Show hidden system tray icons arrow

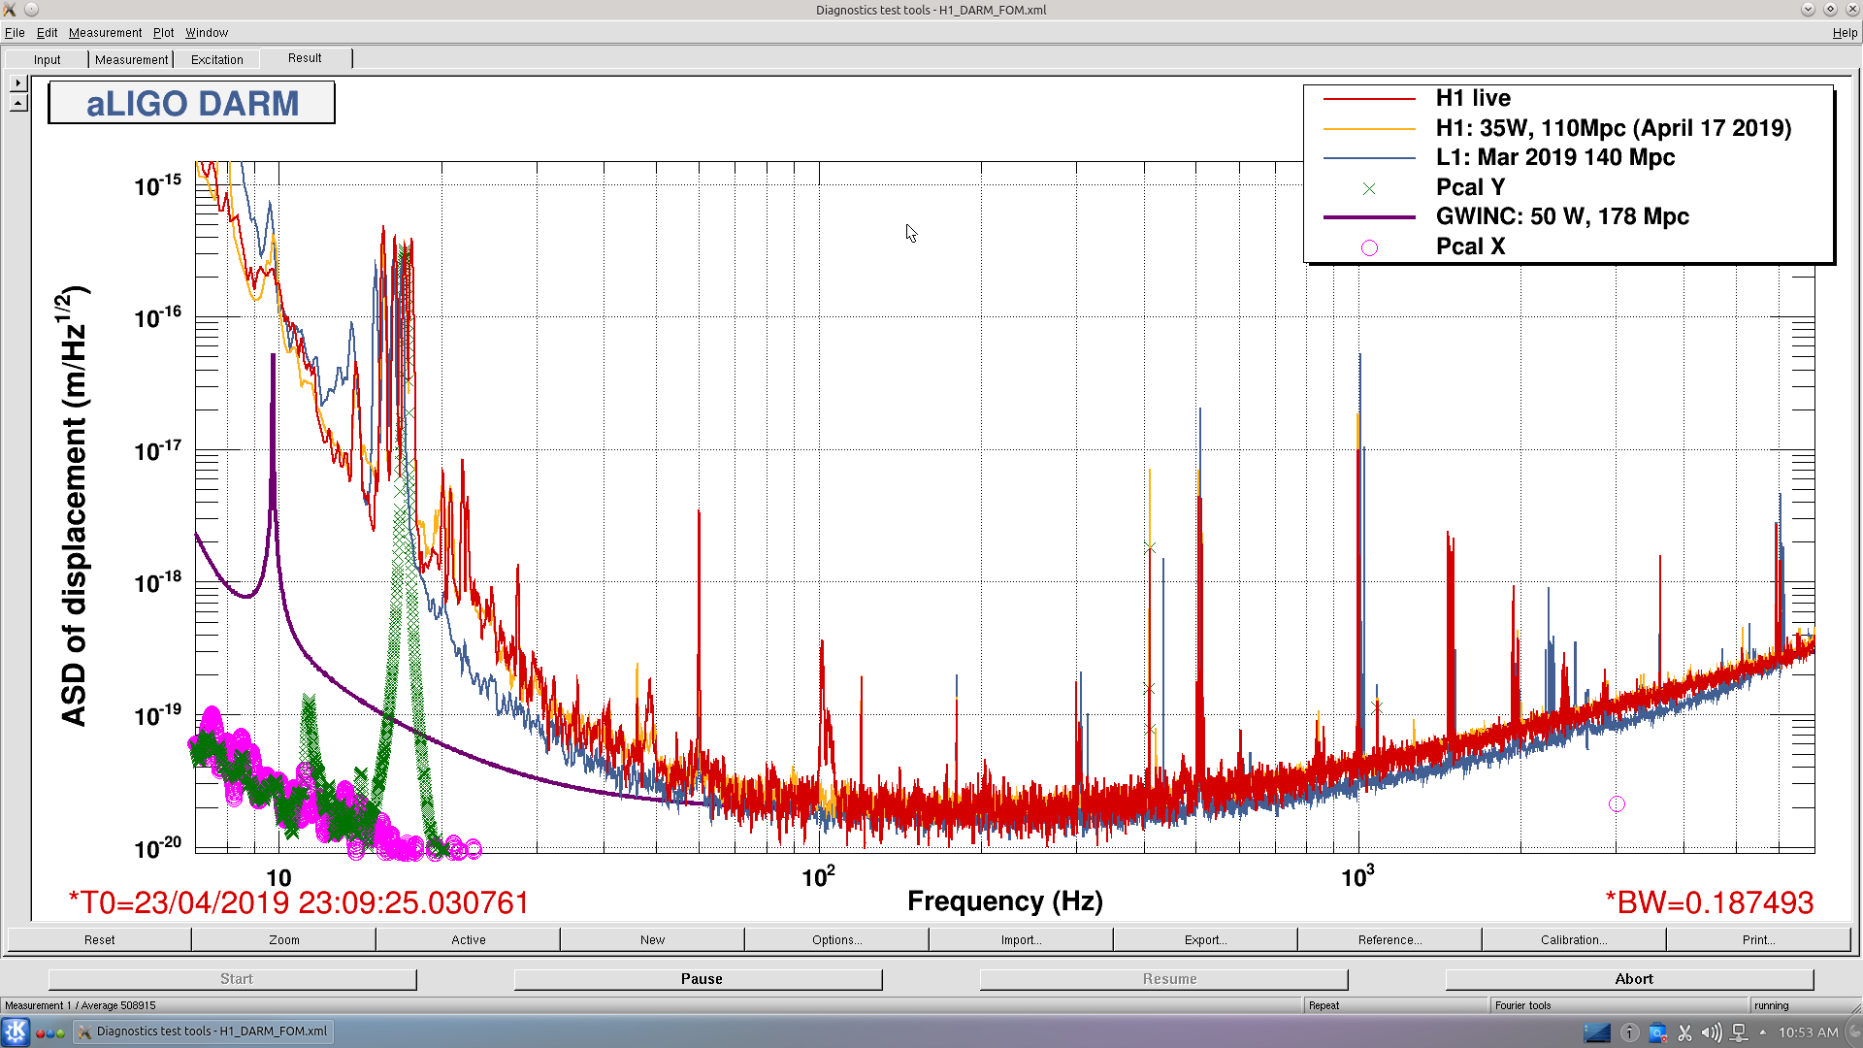pos(1762,1032)
